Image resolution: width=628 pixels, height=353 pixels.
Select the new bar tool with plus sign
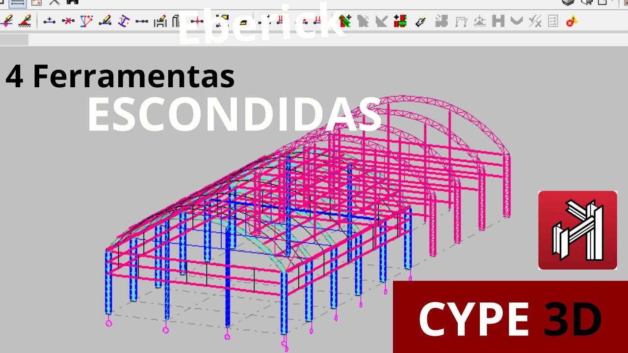(49, 21)
